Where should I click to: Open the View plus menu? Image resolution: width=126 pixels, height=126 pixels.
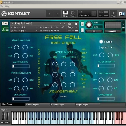point(113,14)
